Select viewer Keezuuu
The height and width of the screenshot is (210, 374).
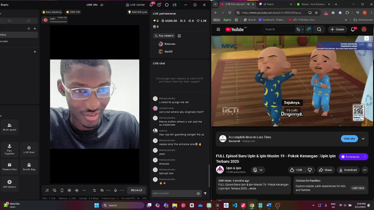(170, 44)
